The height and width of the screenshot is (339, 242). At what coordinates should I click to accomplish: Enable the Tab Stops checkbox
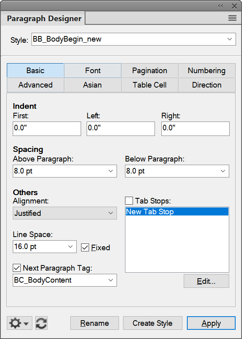click(129, 200)
